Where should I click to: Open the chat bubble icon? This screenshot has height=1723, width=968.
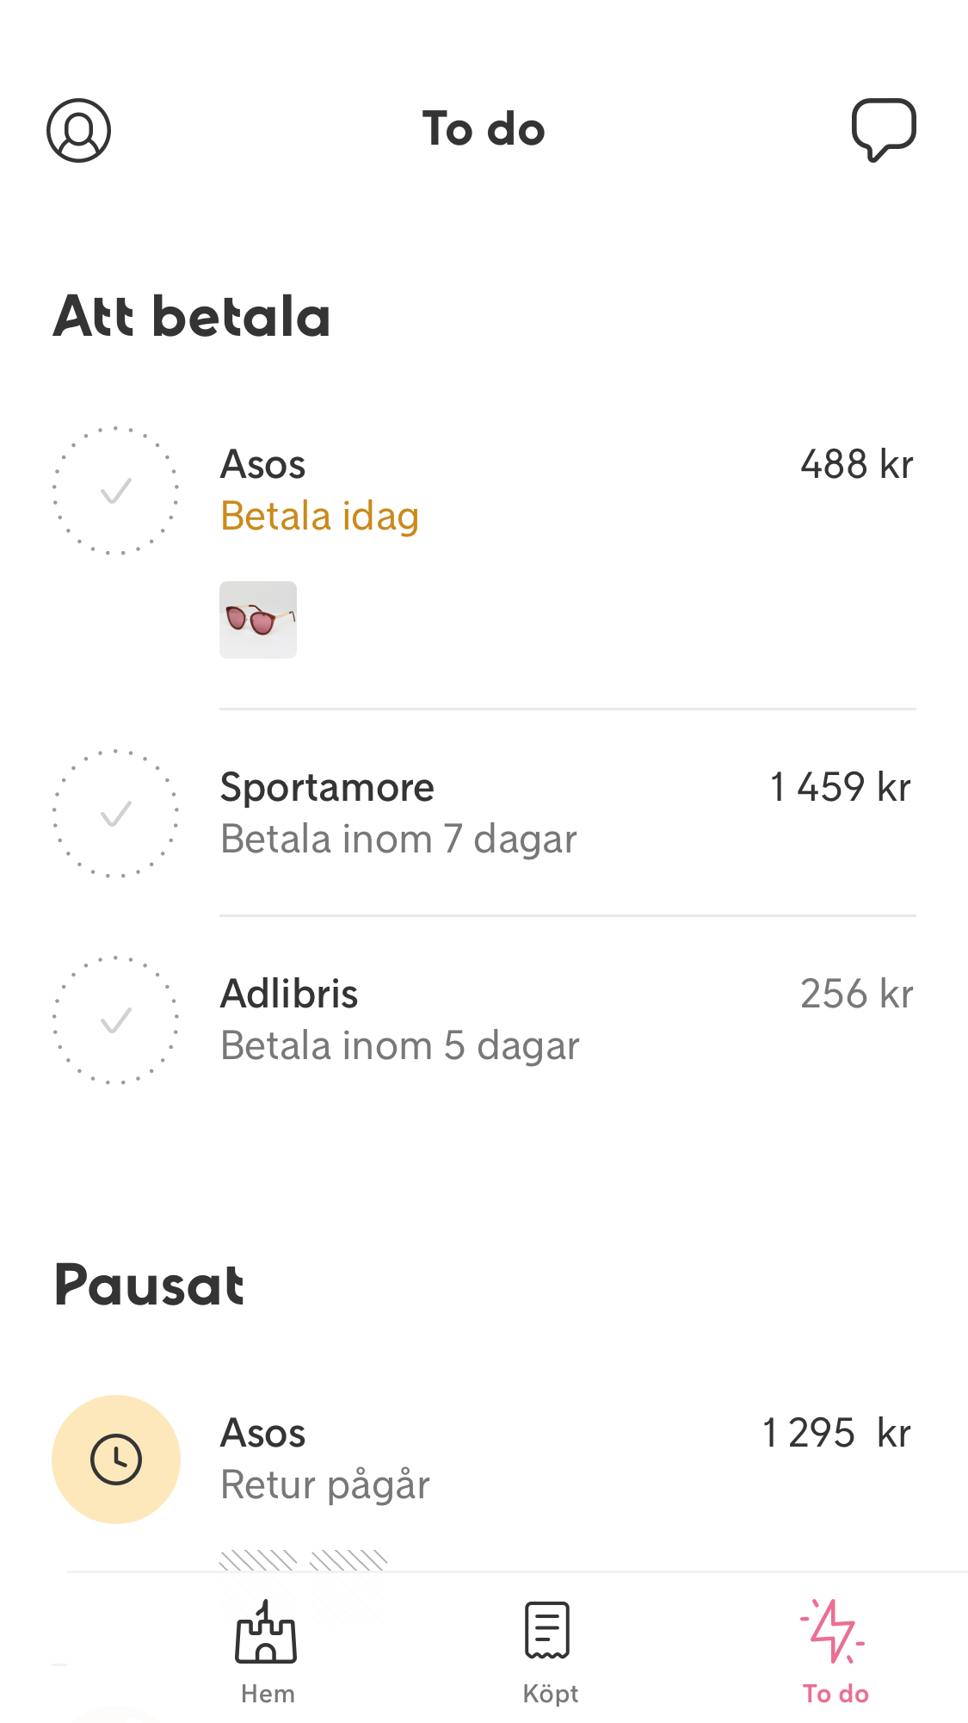884,129
